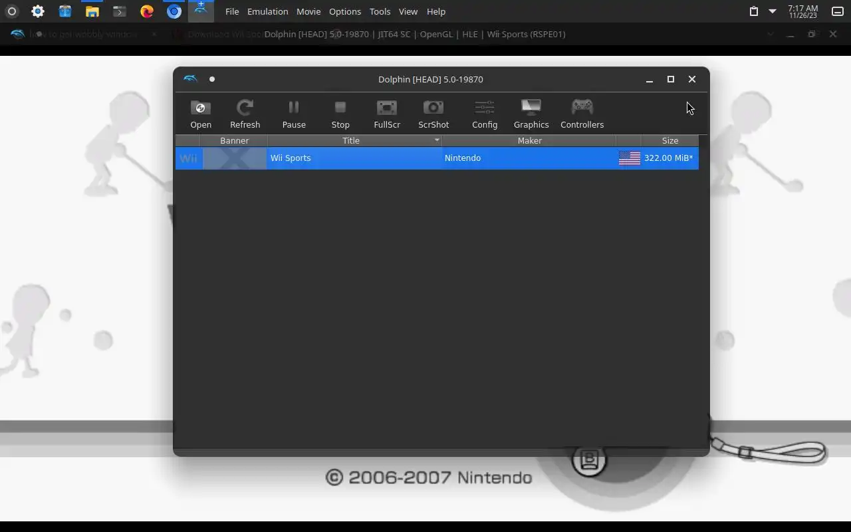Open the Config settings

[485, 114]
